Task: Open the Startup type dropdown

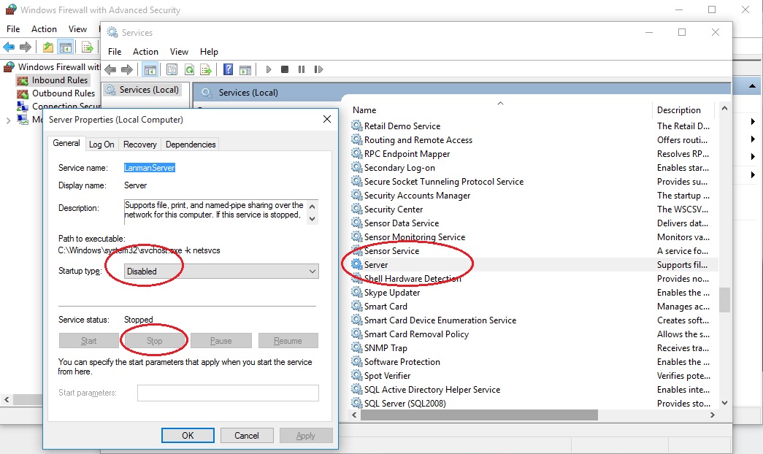Action: [221, 271]
